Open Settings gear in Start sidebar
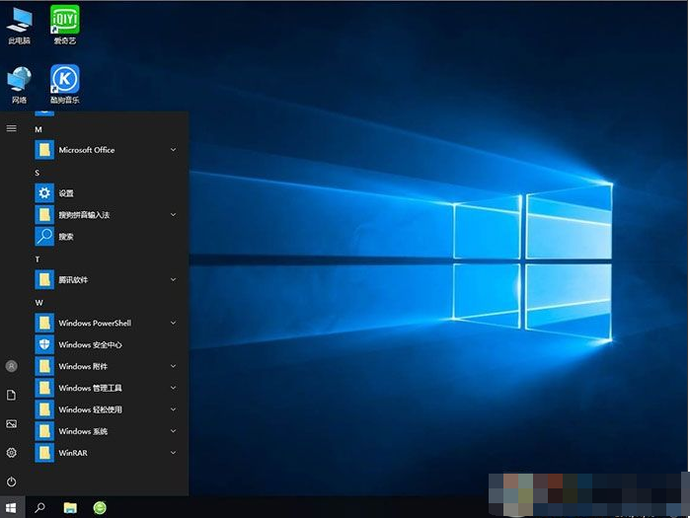The height and width of the screenshot is (518, 690). tap(12, 453)
